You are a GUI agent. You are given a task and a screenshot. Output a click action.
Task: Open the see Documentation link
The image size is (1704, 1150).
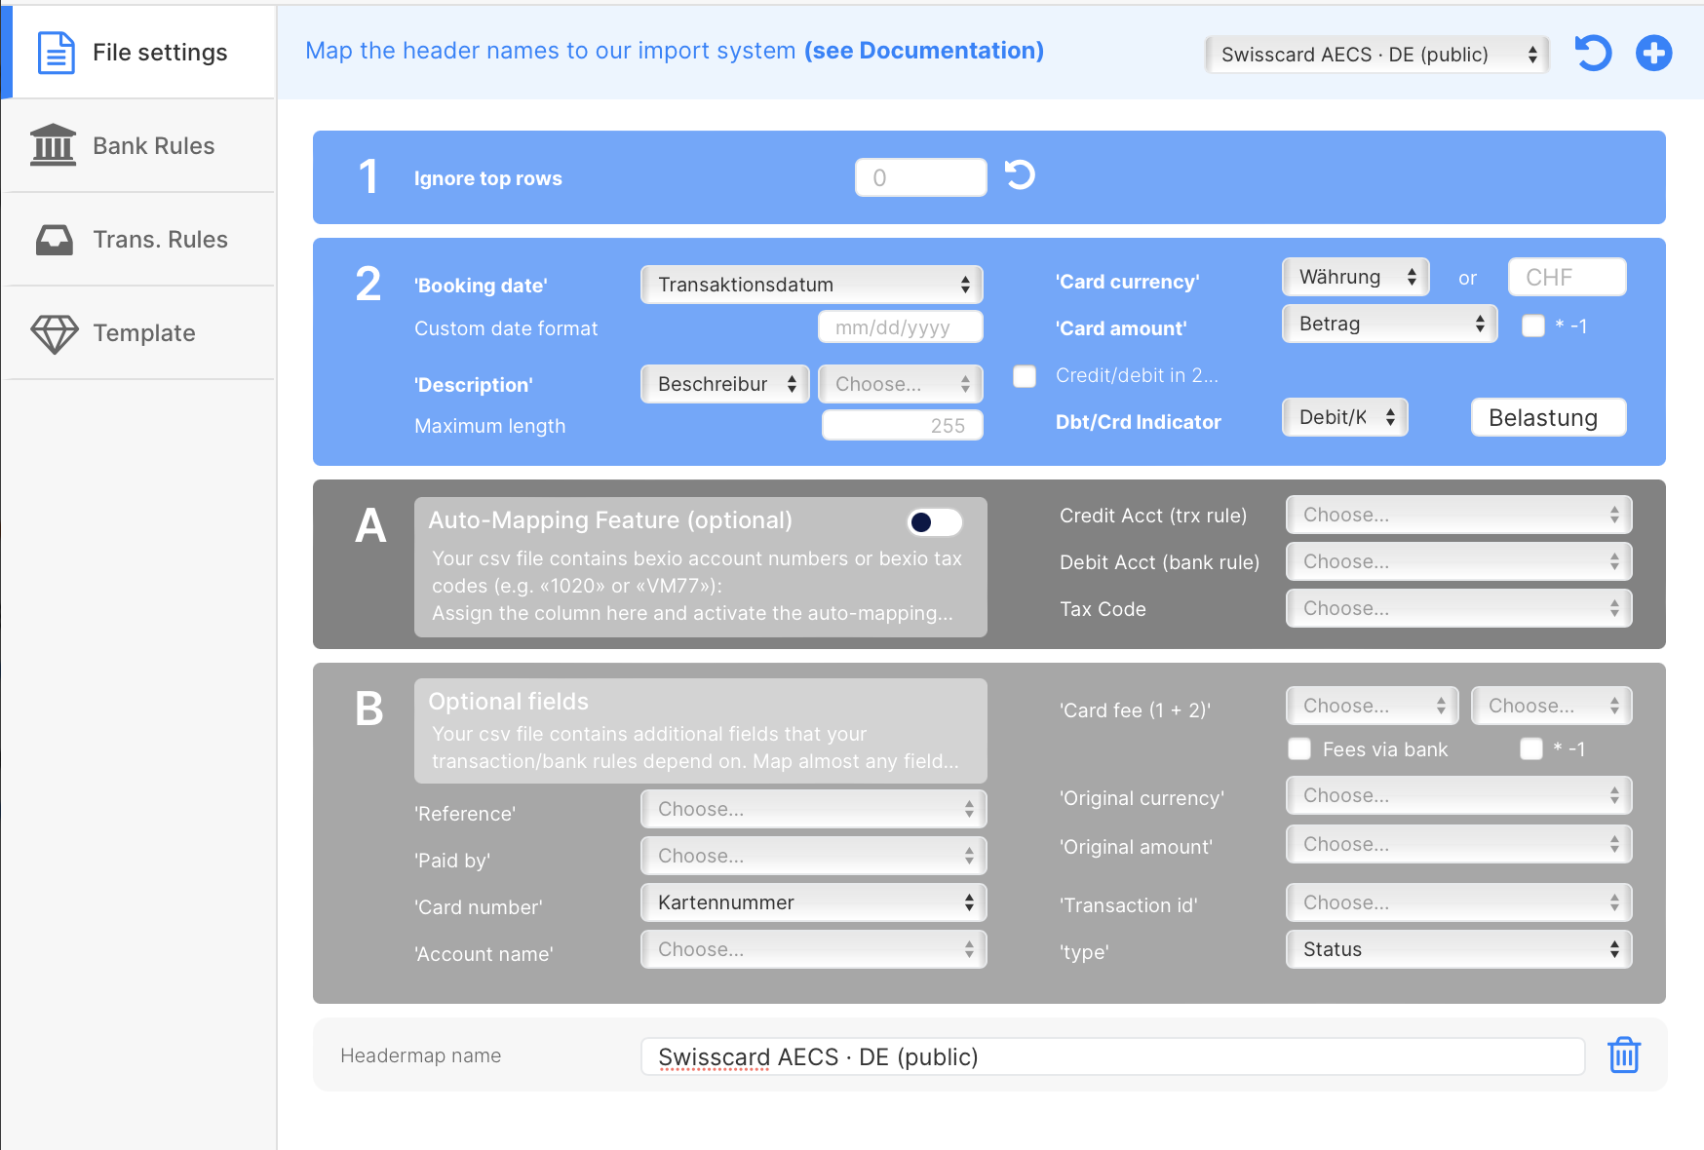tap(923, 51)
